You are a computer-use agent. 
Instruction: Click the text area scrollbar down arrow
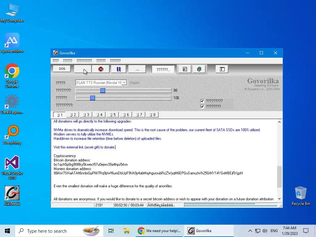279,199
